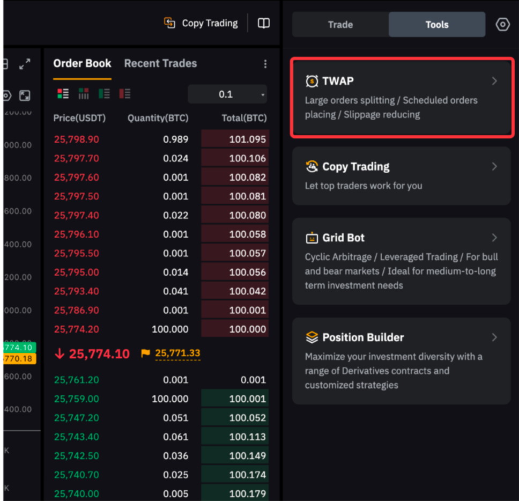Open the 0.1 price grouping dropdown
The height and width of the screenshot is (501, 519).
(227, 94)
